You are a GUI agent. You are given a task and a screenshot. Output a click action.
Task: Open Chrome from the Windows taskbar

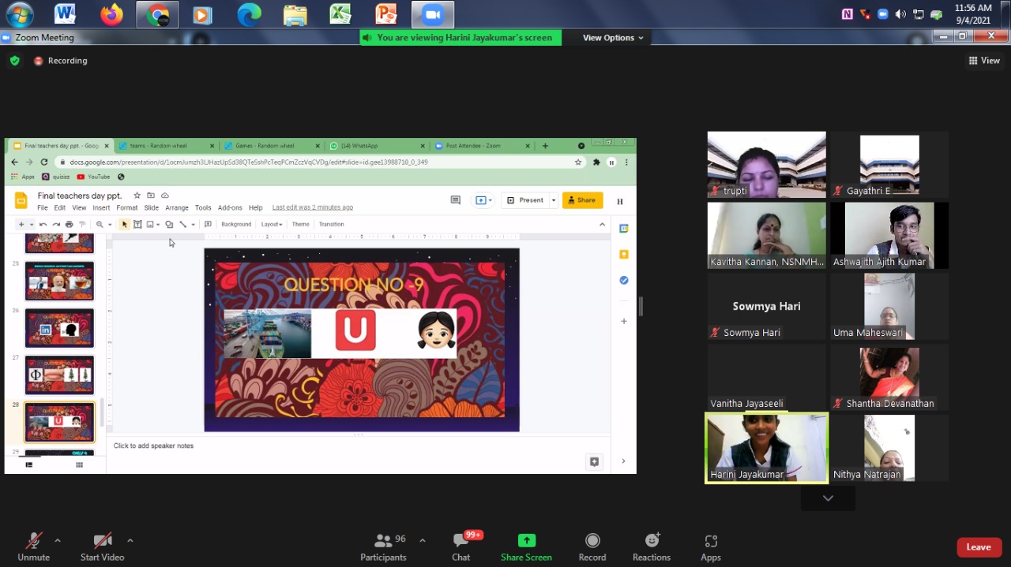[157, 14]
